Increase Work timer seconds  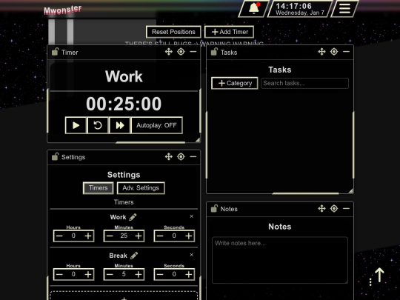[x=189, y=236]
